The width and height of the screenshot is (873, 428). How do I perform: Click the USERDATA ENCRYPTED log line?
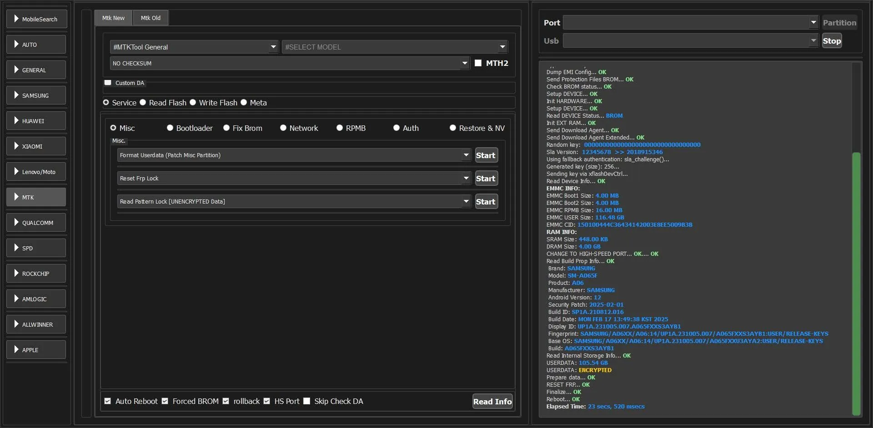point(579,370)
